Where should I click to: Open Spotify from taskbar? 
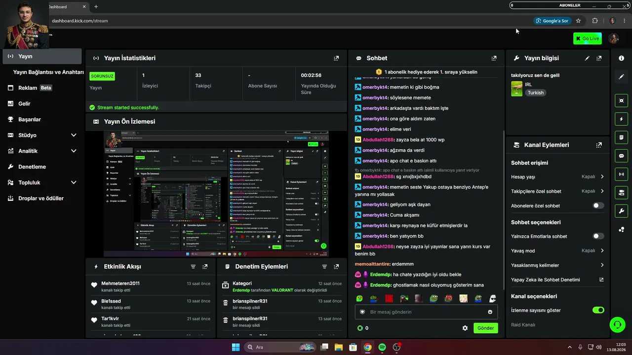pyautogui.click(x=382, y=347)
